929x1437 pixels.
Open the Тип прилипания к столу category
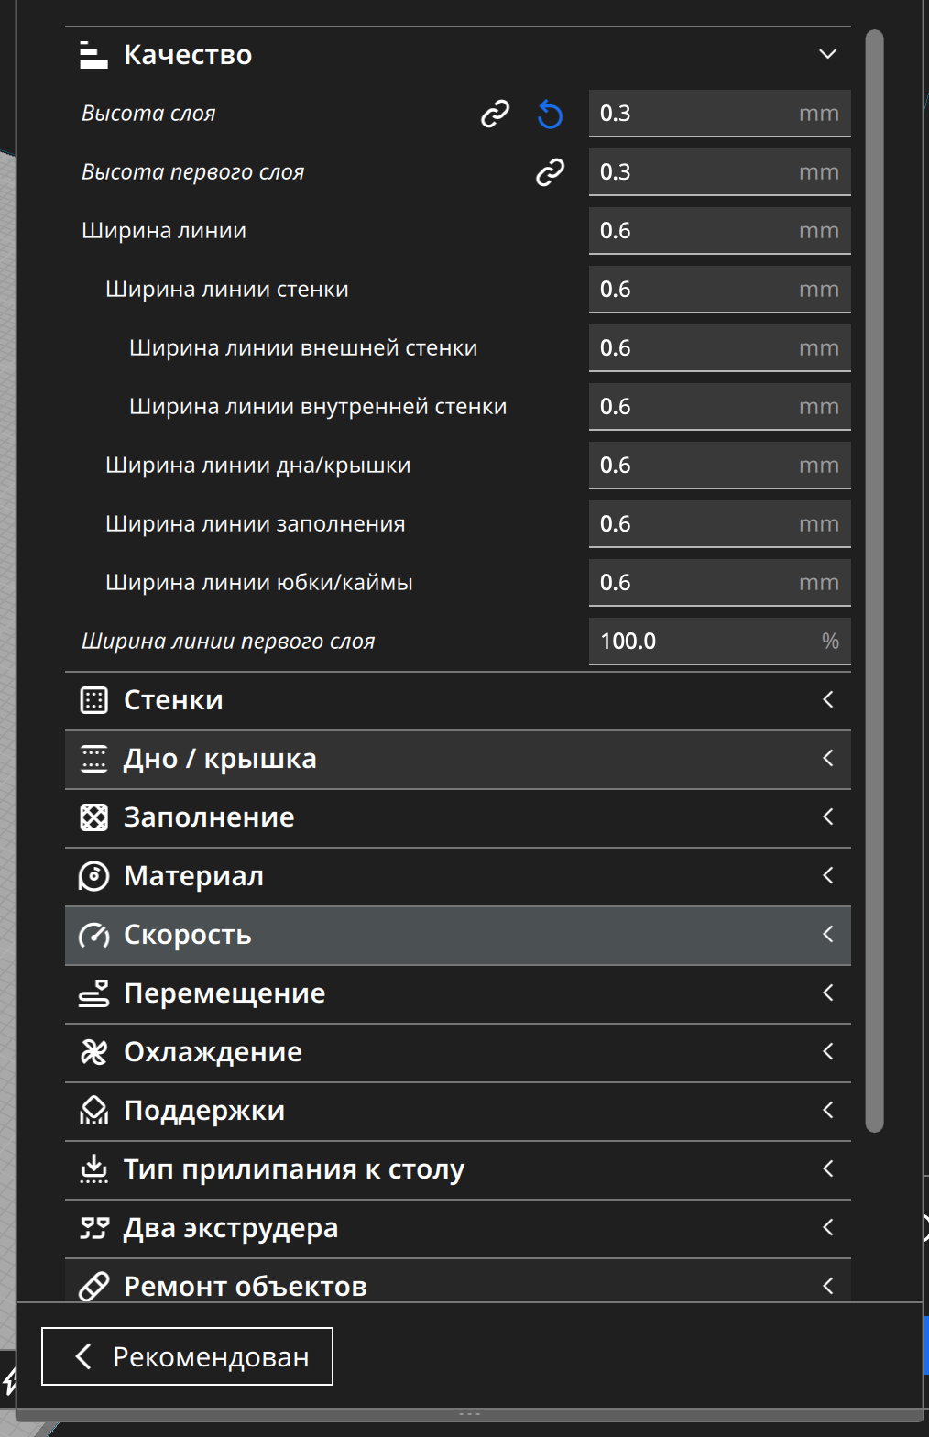293,1169
